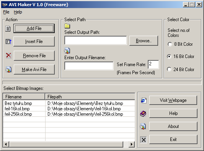This screenshot has height=151, width=204.
Task: Click the yellow folder icon in Select Path
Action: click(x=67, y=26)
